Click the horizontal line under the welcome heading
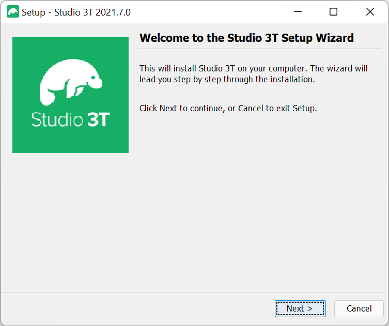389x326 pixels. [x=260, y=49]
